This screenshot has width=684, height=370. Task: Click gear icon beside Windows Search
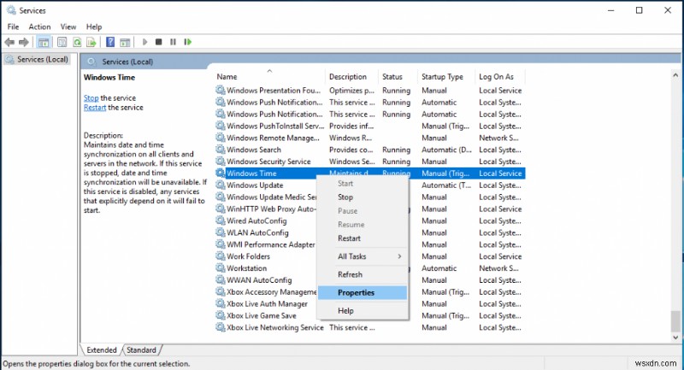tap(221, 150)
